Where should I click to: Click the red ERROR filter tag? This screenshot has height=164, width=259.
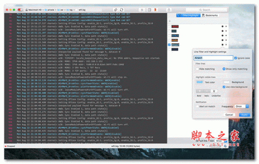pyautogui.click(x=175, y=26)
